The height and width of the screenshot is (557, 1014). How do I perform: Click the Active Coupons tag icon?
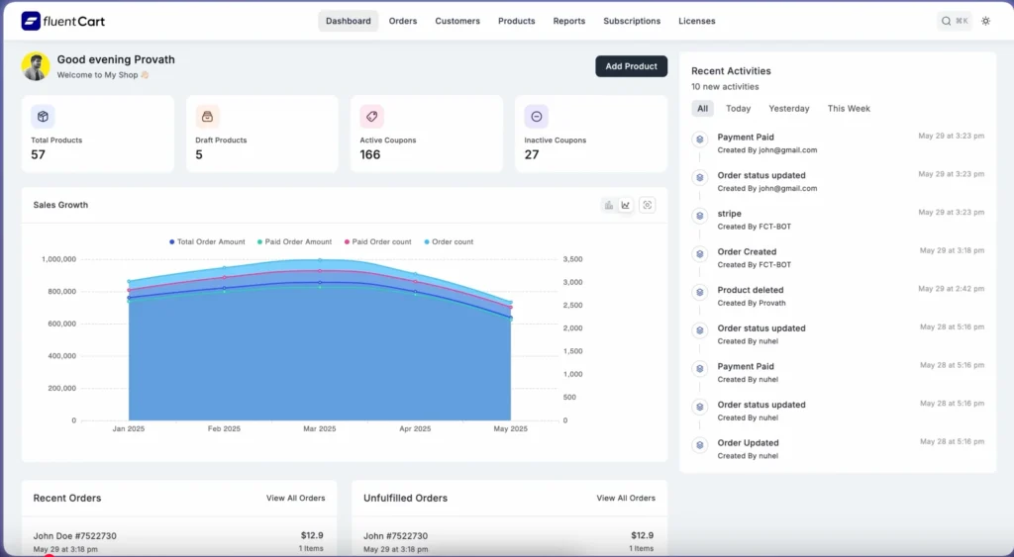[x=371, y=117]
